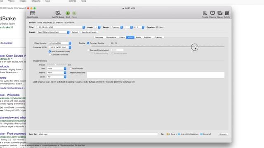Viewport: 264px width, 148px height.
Task: Click the Save As filename field
Action: point(98,134)
